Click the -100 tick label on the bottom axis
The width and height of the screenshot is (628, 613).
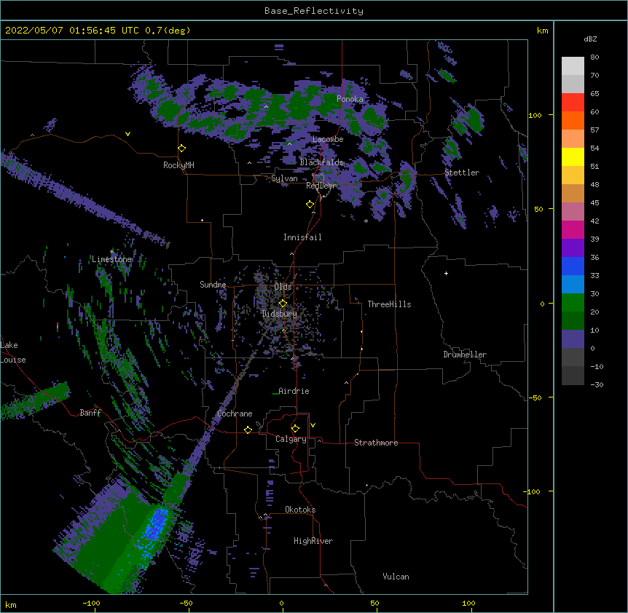[x=91, y=603]
